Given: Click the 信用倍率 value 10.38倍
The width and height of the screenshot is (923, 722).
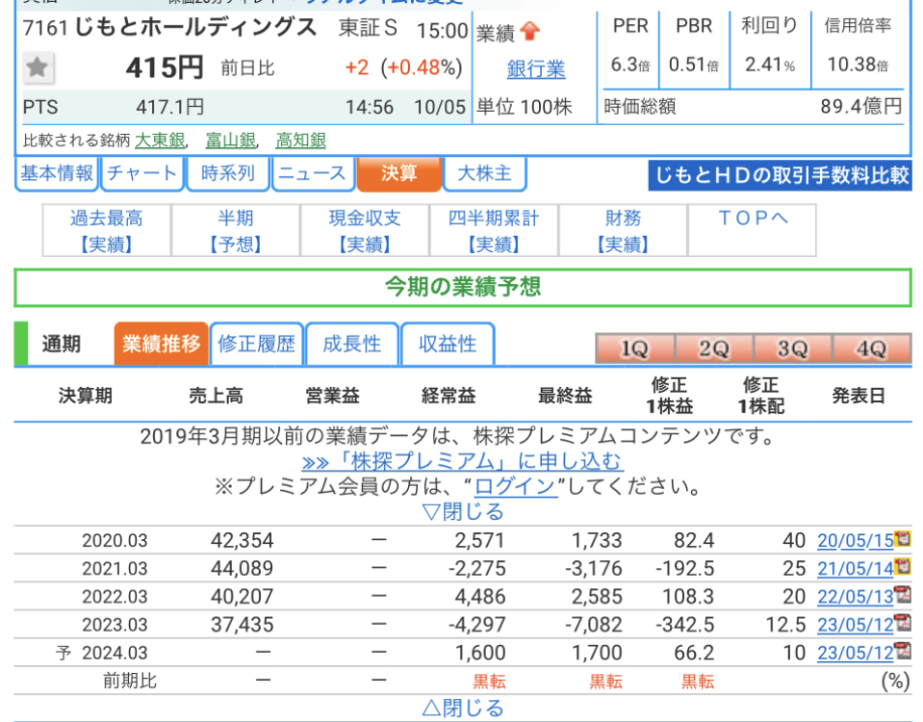Looking at the screenshot, I should click(858, 64).
